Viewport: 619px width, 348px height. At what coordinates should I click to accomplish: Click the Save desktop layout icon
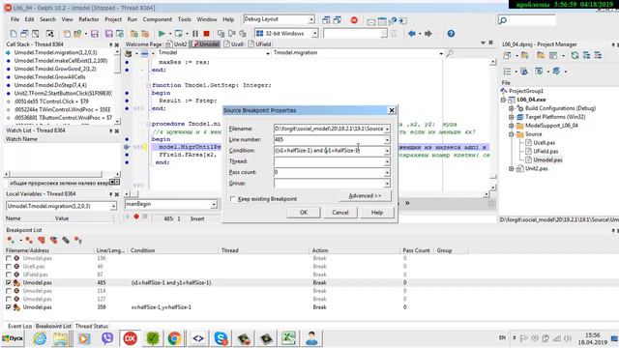pyautogui.click(x=326, y=20)
